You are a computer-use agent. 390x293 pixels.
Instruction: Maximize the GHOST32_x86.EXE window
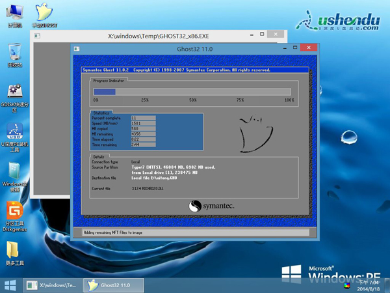click(x=262, y=34)
